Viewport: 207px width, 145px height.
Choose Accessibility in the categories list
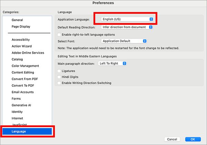coord(21,40)
